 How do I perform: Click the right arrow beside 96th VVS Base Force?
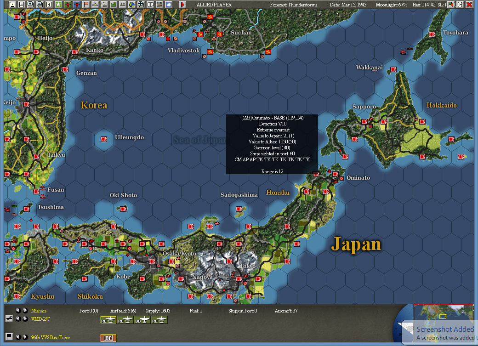pos(24,336)
